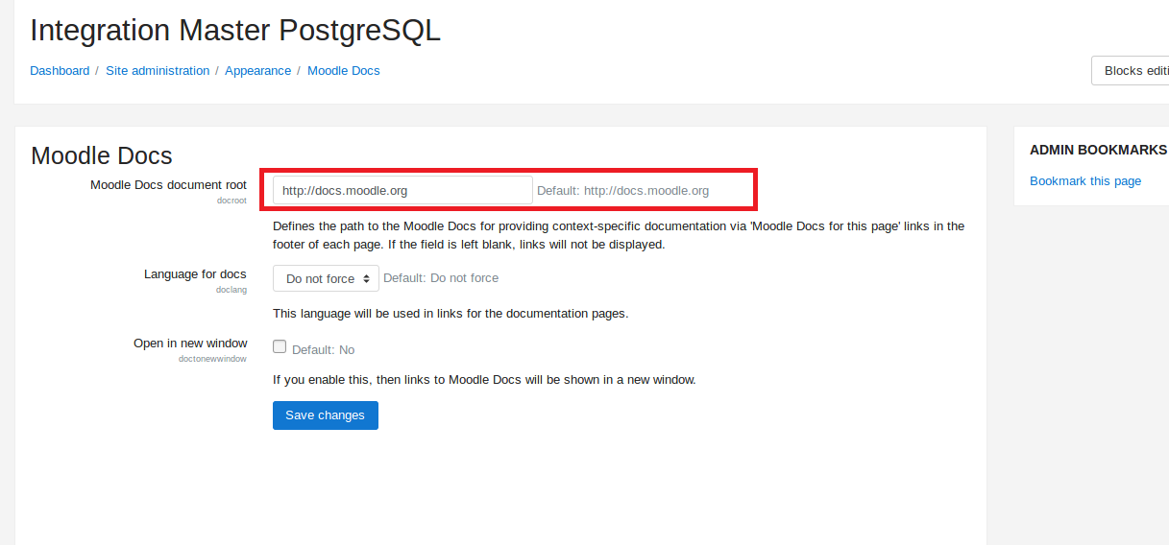Focus the Moodle Docs document root field
1169x545 pixels.
pos(402,190)
